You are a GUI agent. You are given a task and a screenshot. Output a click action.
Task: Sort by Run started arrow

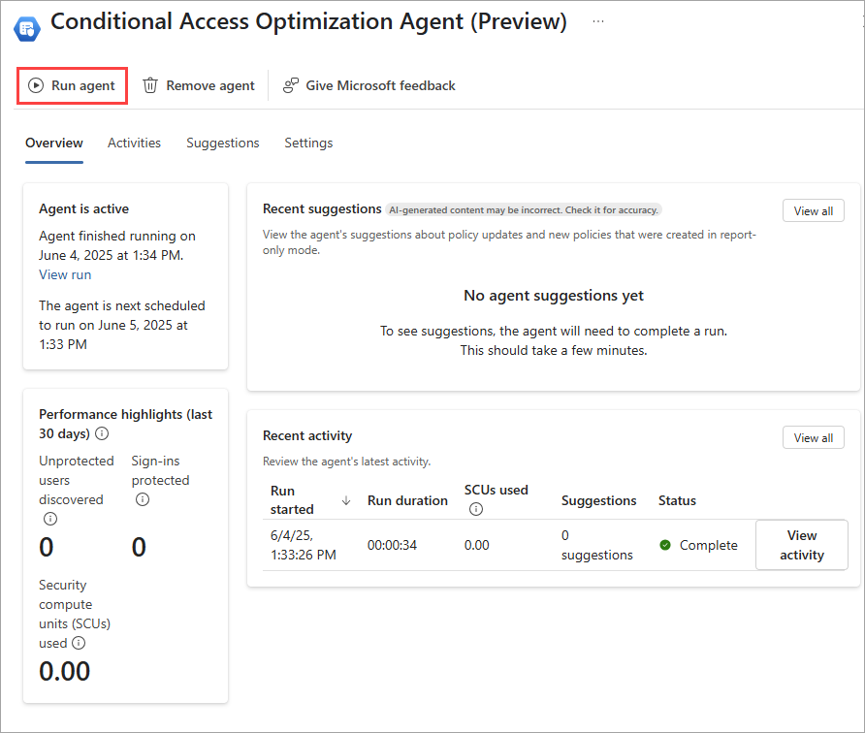[346, 500]
